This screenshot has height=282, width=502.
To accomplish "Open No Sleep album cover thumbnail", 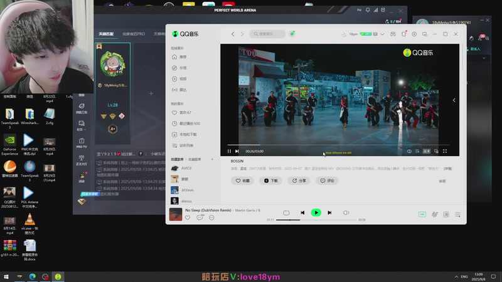I will (176, 214).
